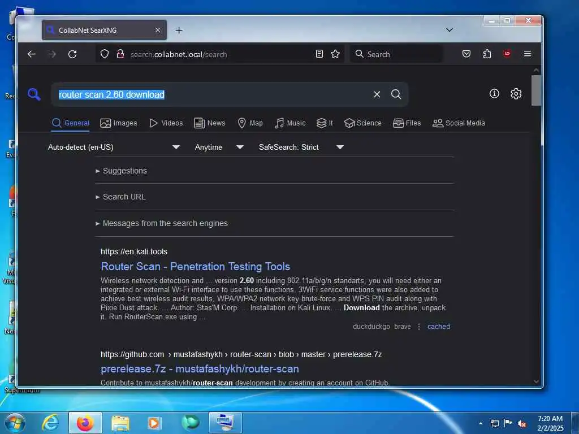Go back with the browser back arrow
Image resolution: width=579 pixels, height=434 pixels.
click(x=32, y=54)
